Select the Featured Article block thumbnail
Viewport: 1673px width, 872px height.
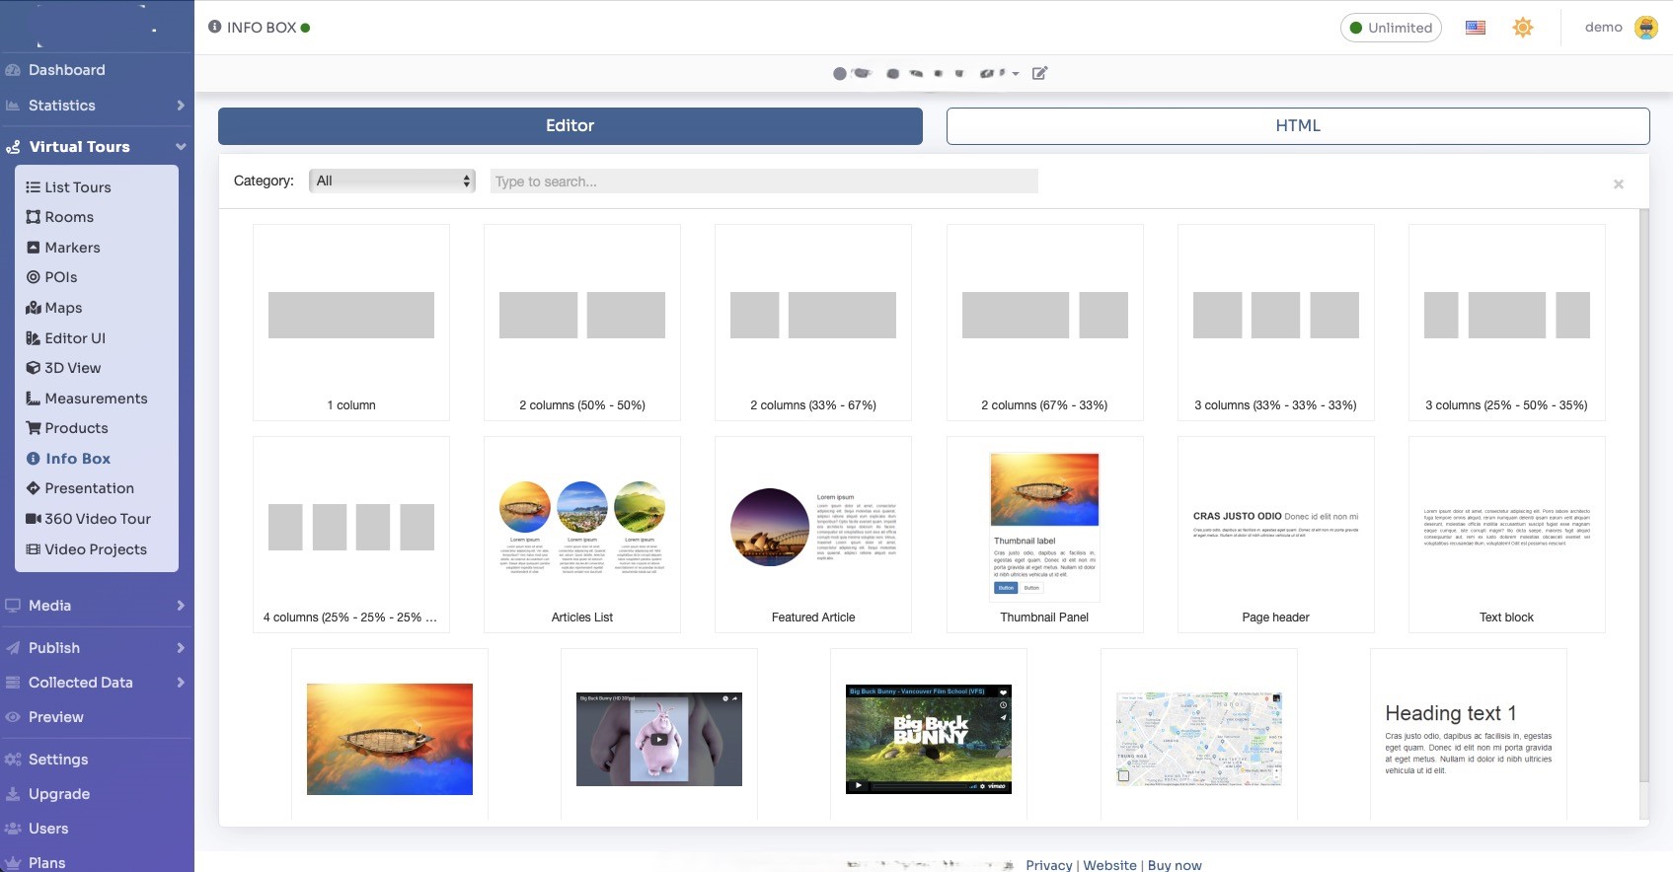pos(813,534)
